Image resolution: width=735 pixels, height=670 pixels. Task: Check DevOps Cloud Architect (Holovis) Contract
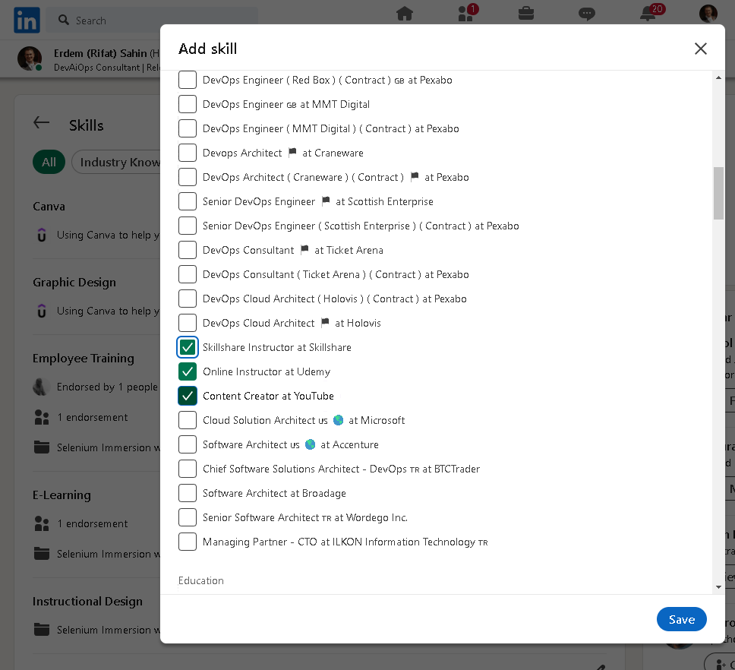point(187,299)
